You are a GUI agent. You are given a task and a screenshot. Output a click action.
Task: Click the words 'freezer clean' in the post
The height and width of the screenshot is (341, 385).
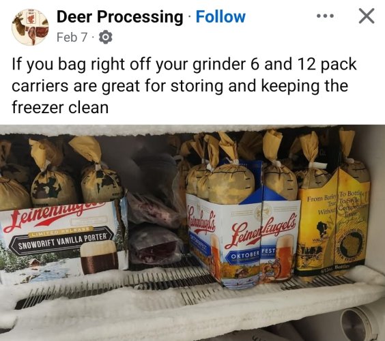(60, 108)
